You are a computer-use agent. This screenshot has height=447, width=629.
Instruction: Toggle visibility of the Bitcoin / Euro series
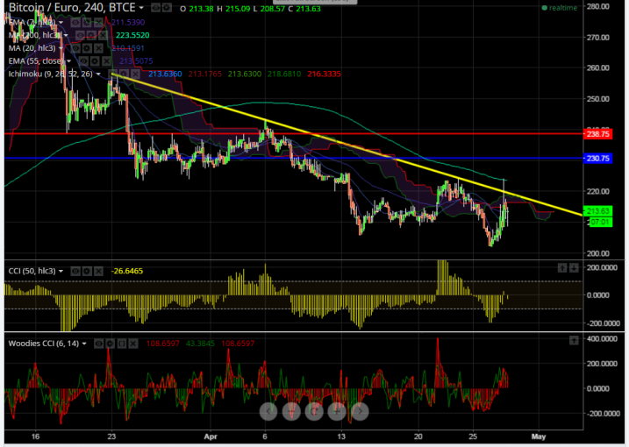click(155, 8)
